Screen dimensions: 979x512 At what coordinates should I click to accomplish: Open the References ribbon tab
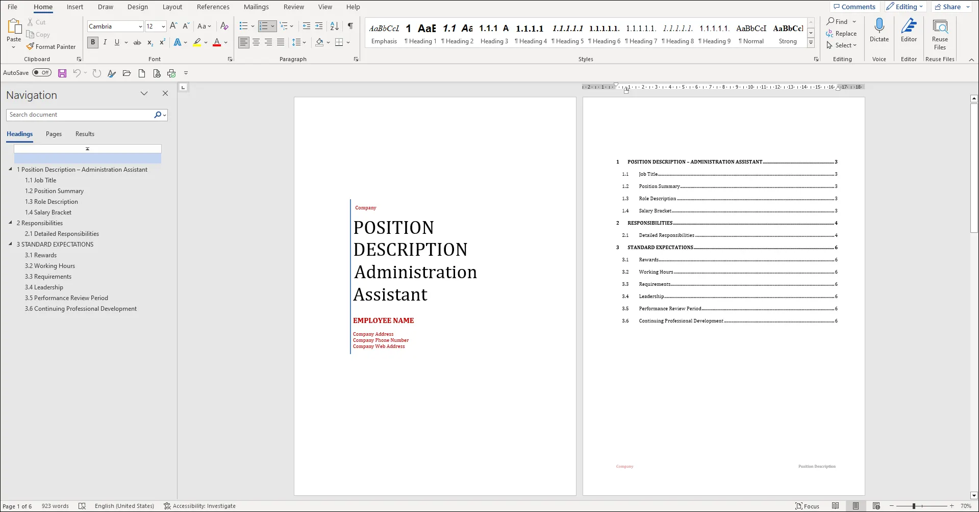[x=213, y=7]
